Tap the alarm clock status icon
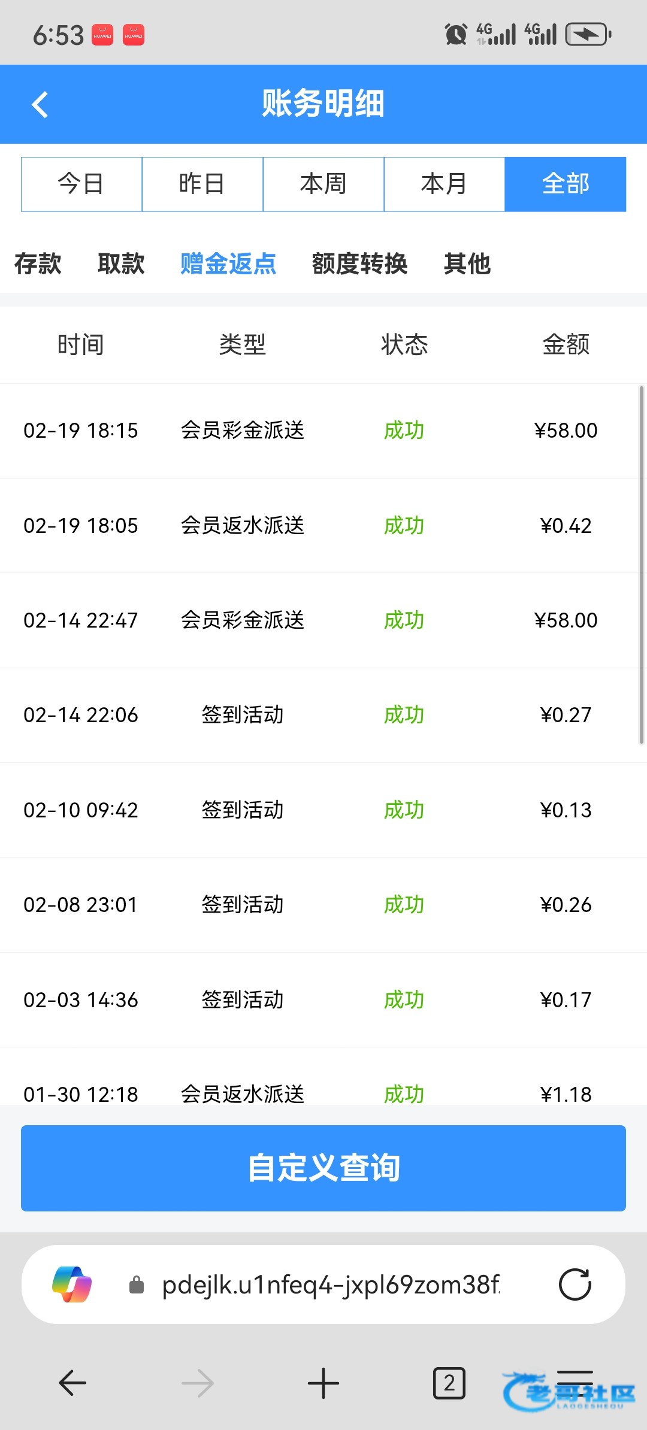 pos(456,34)
